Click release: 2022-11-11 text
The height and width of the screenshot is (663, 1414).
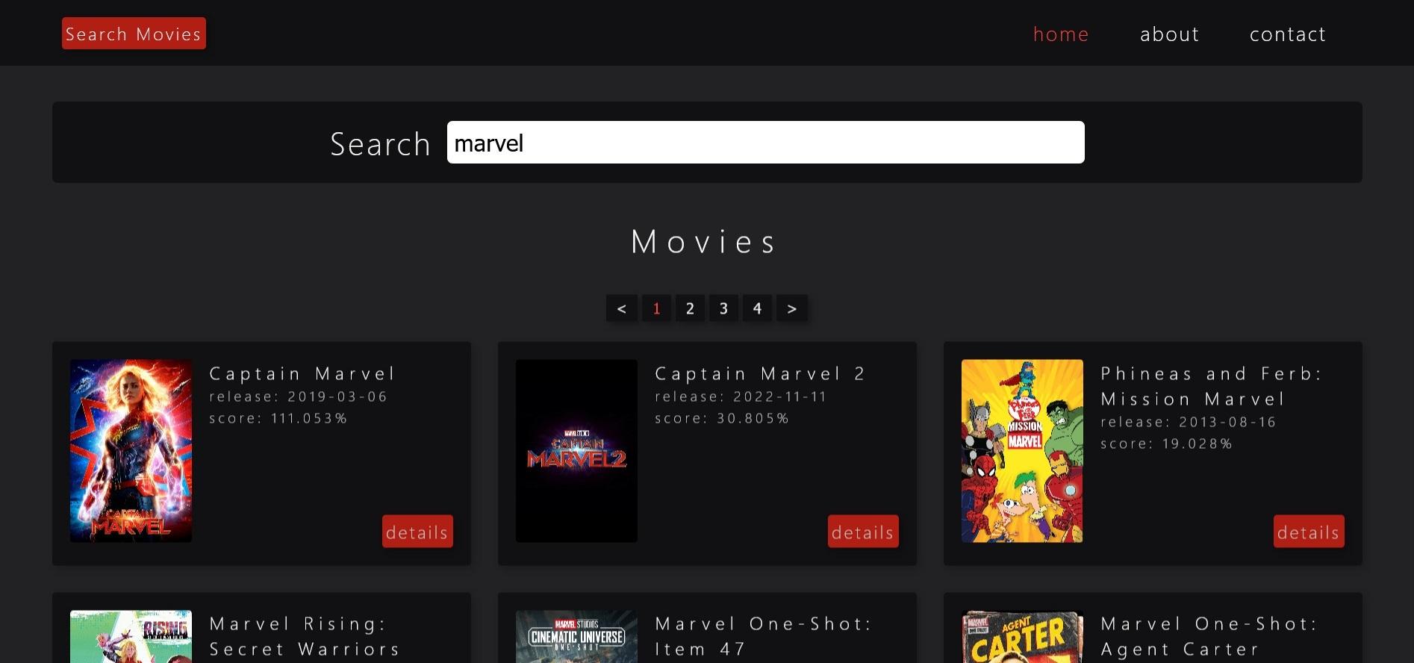coord(741,396)
